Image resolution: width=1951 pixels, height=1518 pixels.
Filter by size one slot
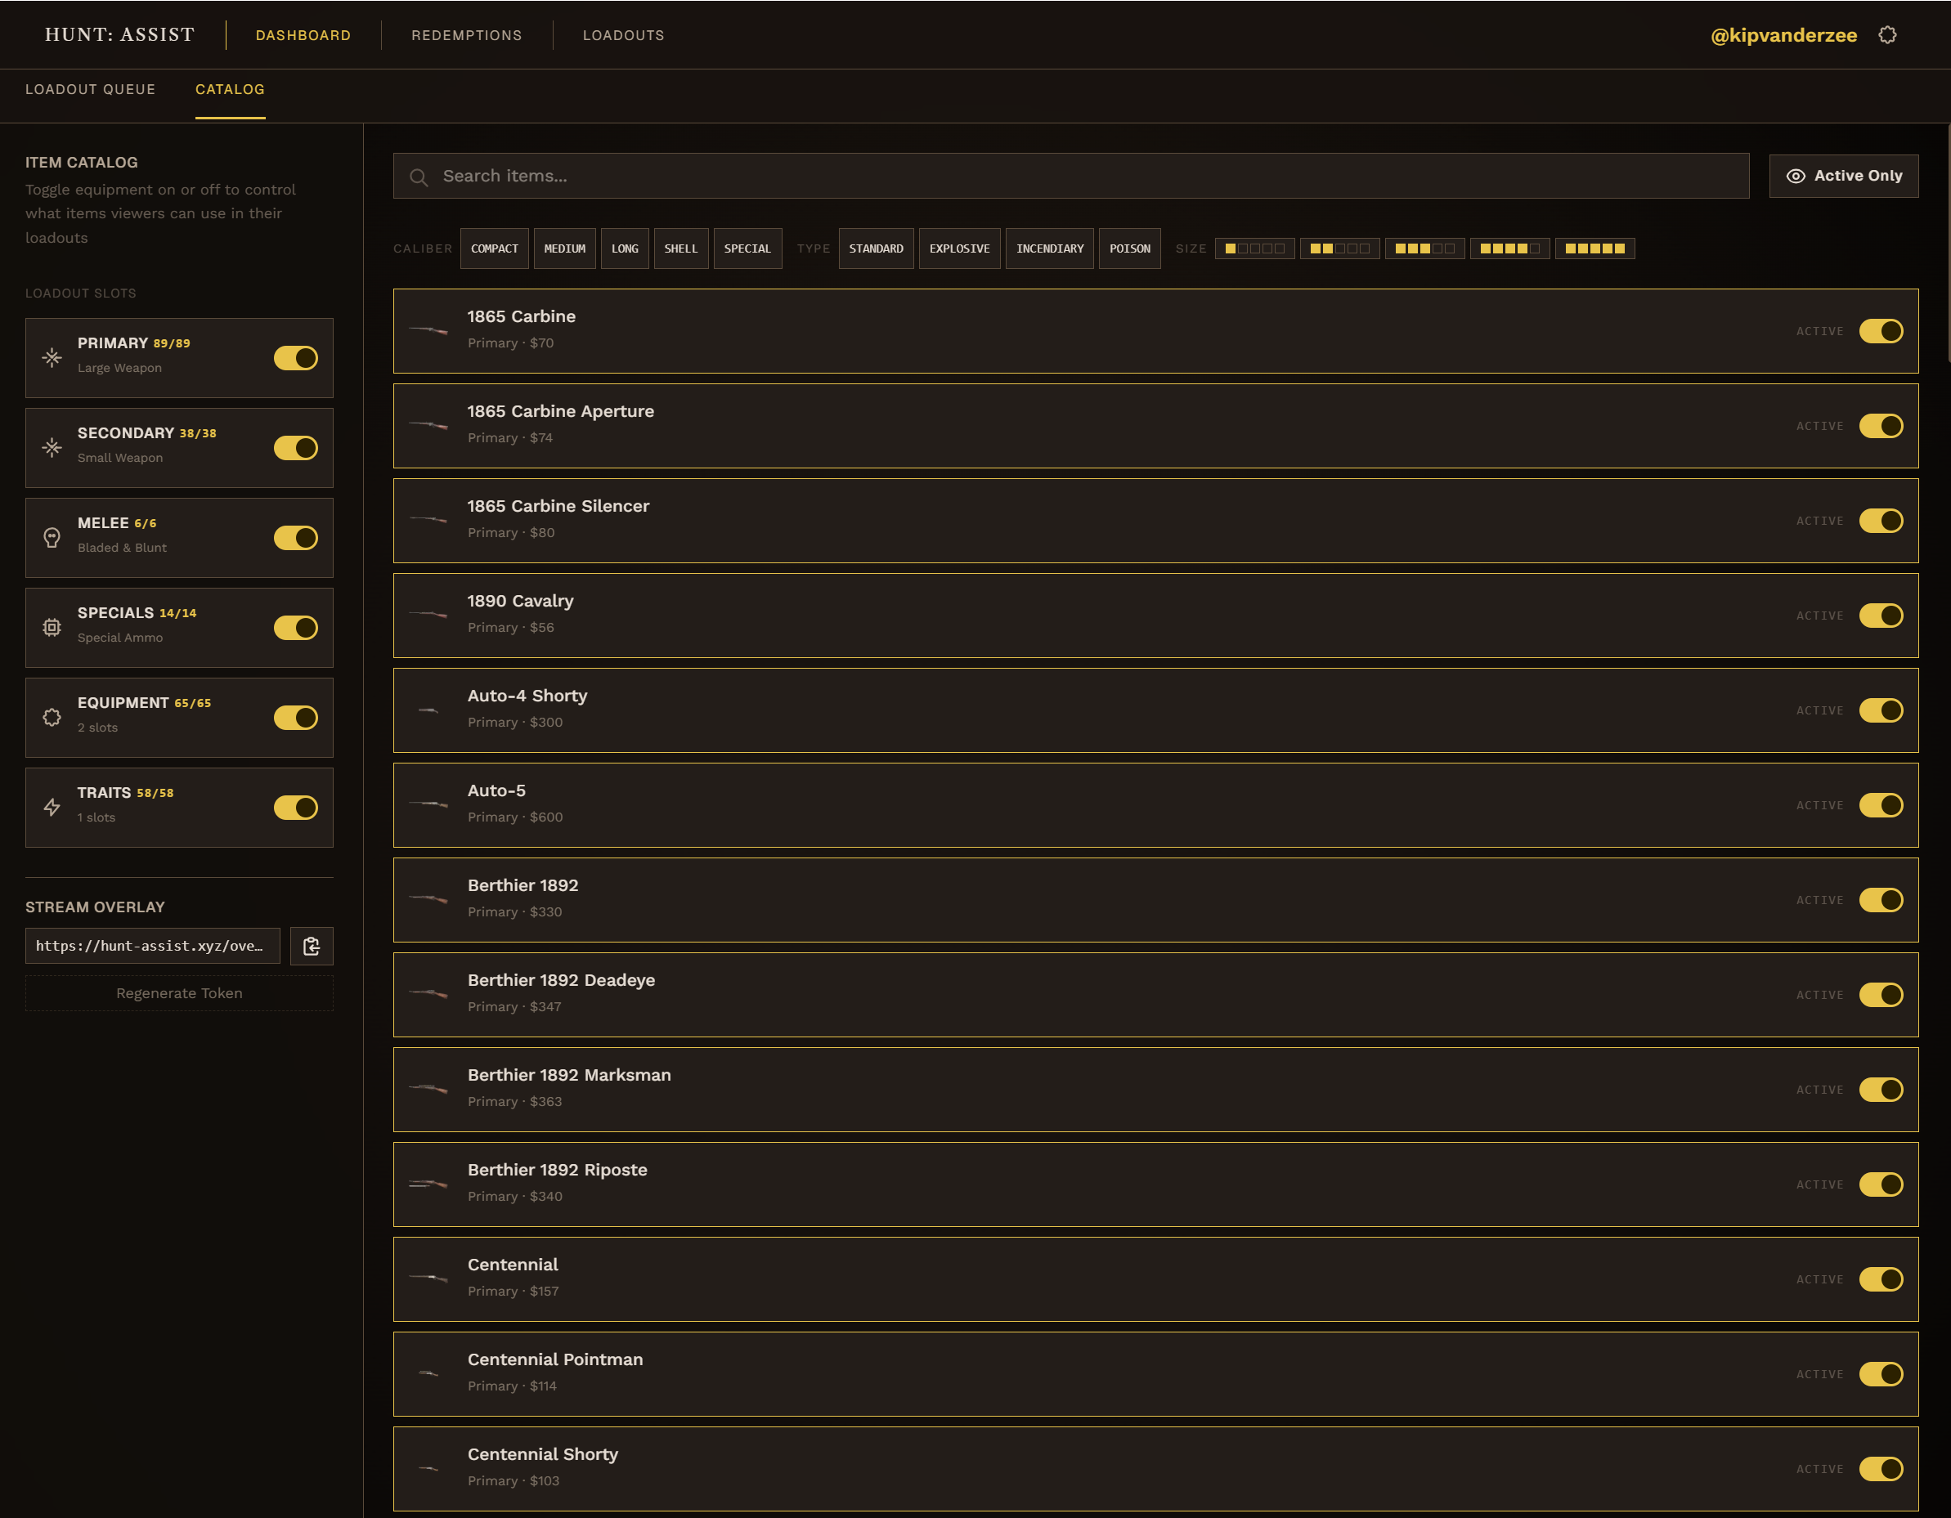click(x=1254, y=249)
